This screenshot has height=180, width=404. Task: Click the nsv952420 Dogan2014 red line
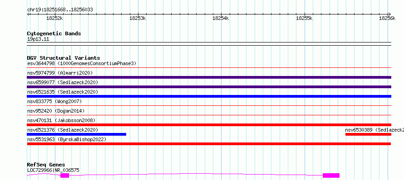tap(209, 115)
